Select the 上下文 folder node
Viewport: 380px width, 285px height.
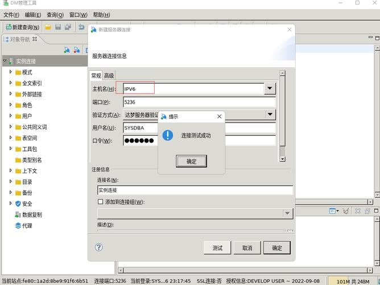tap(26, 171)
